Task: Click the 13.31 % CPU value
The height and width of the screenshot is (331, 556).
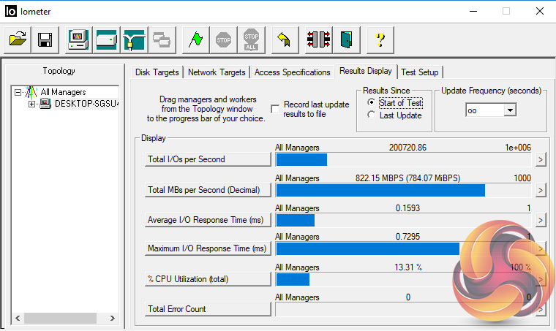Action: pos(408,267)
